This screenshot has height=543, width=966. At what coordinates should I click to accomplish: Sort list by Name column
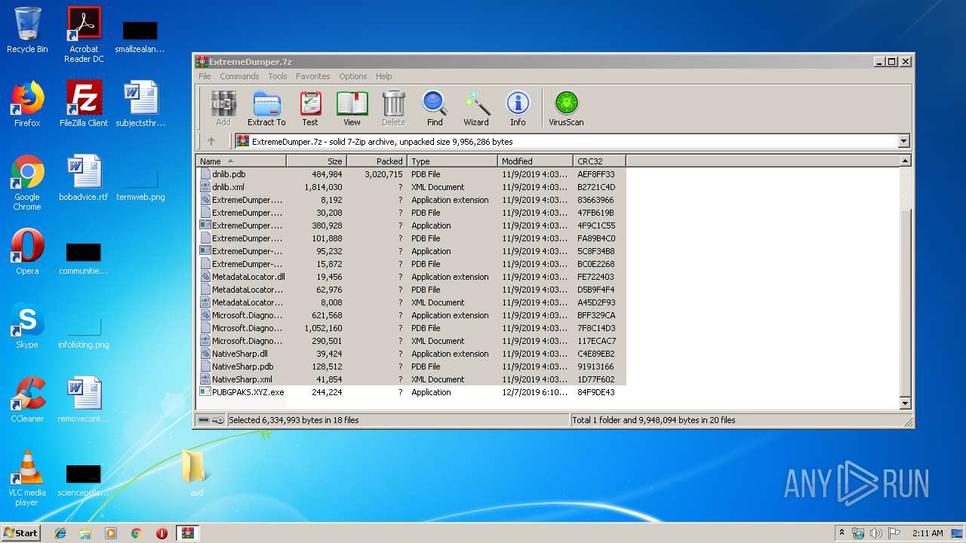point(241,161)
